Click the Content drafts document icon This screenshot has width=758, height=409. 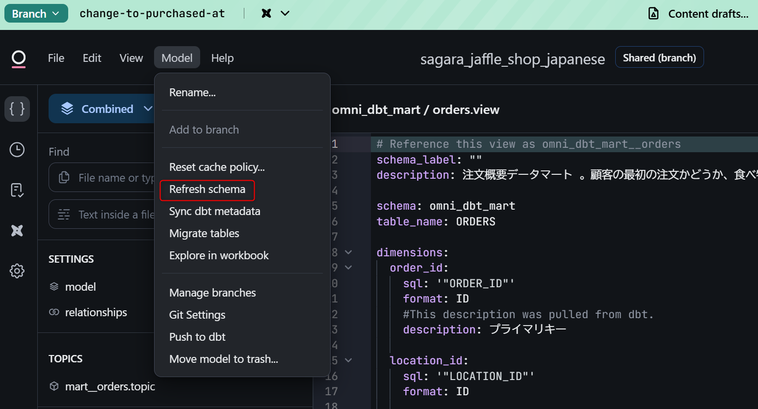click(x=653, y=14)
